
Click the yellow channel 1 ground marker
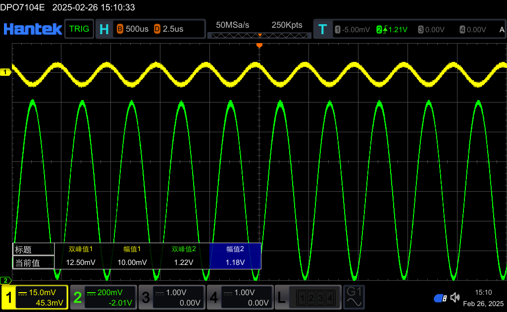click(x=5, y=72)
